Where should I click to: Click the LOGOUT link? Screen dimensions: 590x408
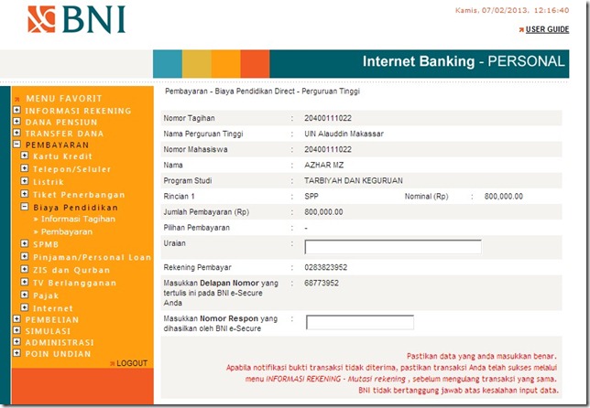point(132,363)
